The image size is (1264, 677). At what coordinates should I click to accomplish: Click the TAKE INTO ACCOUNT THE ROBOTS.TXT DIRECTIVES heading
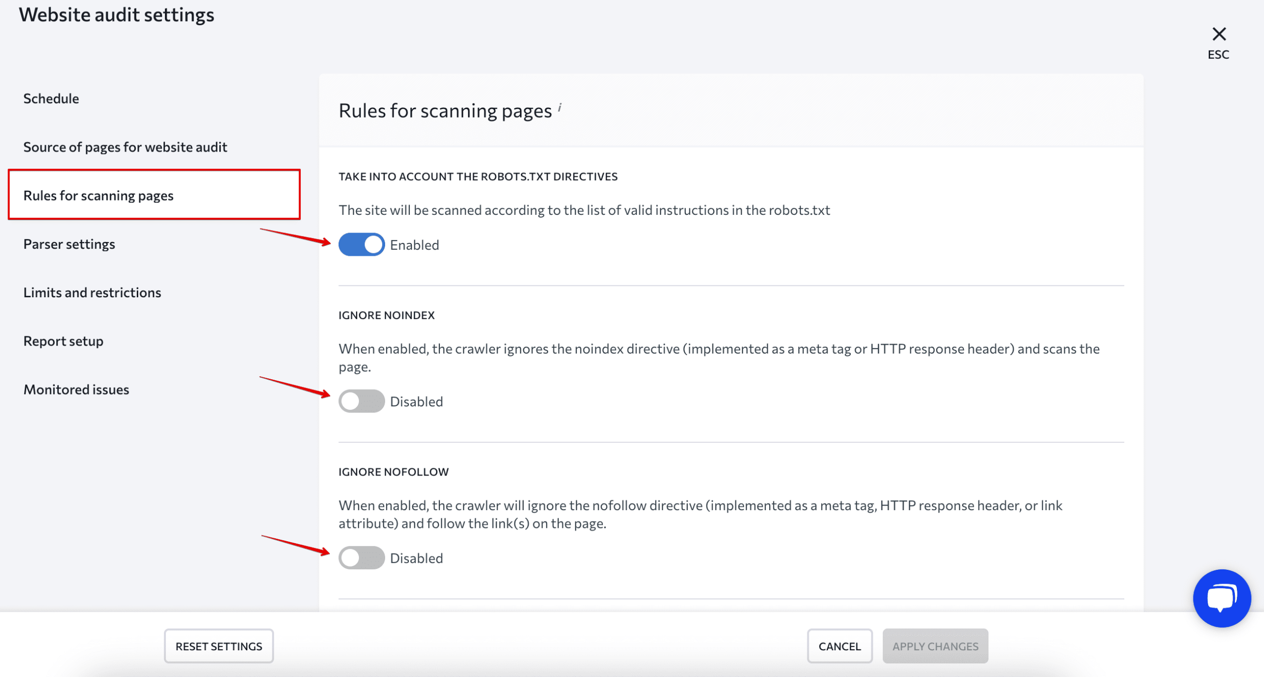[x=478, y=176]
